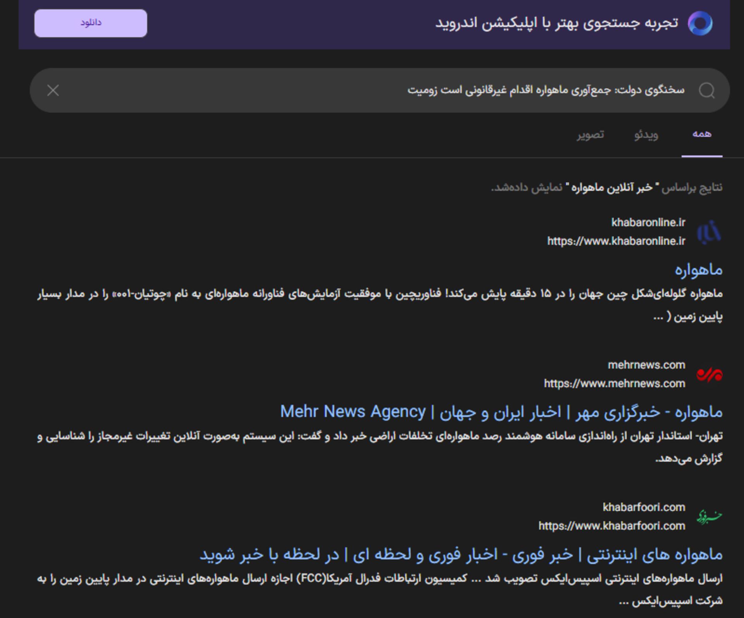
Task: Click the https://www.khabaronline.ir URL
Action: coord(616,241)
